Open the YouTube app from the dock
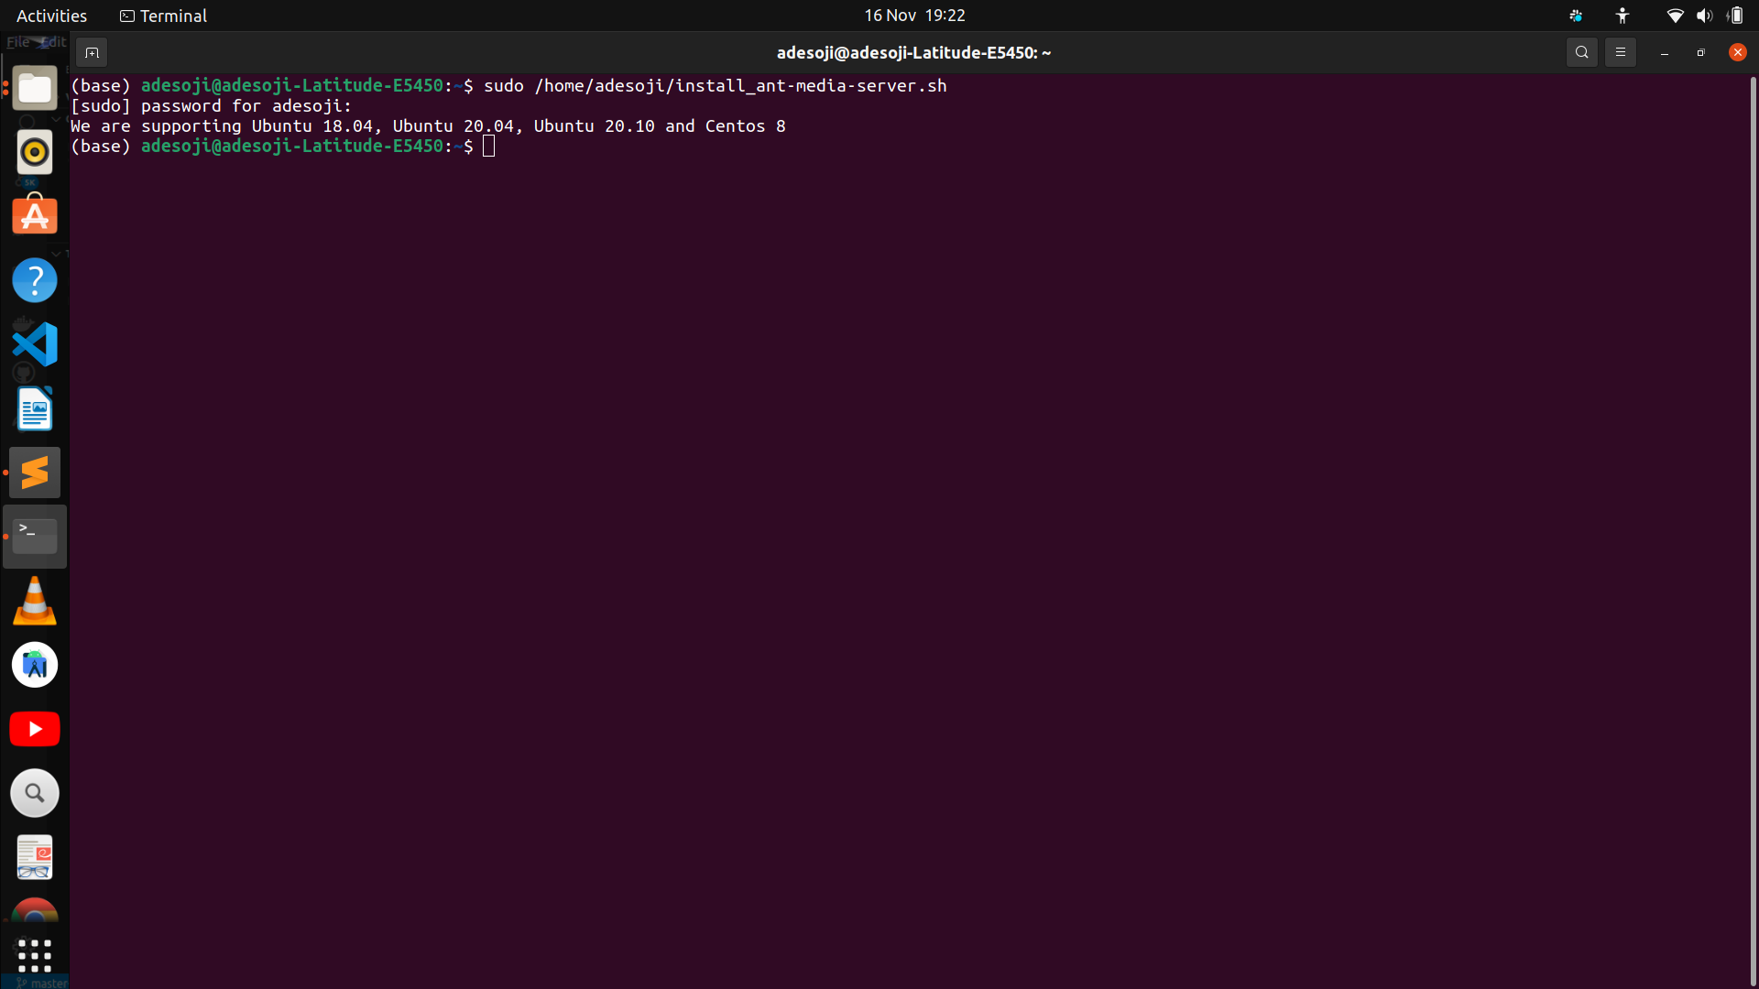 [34, 729]
